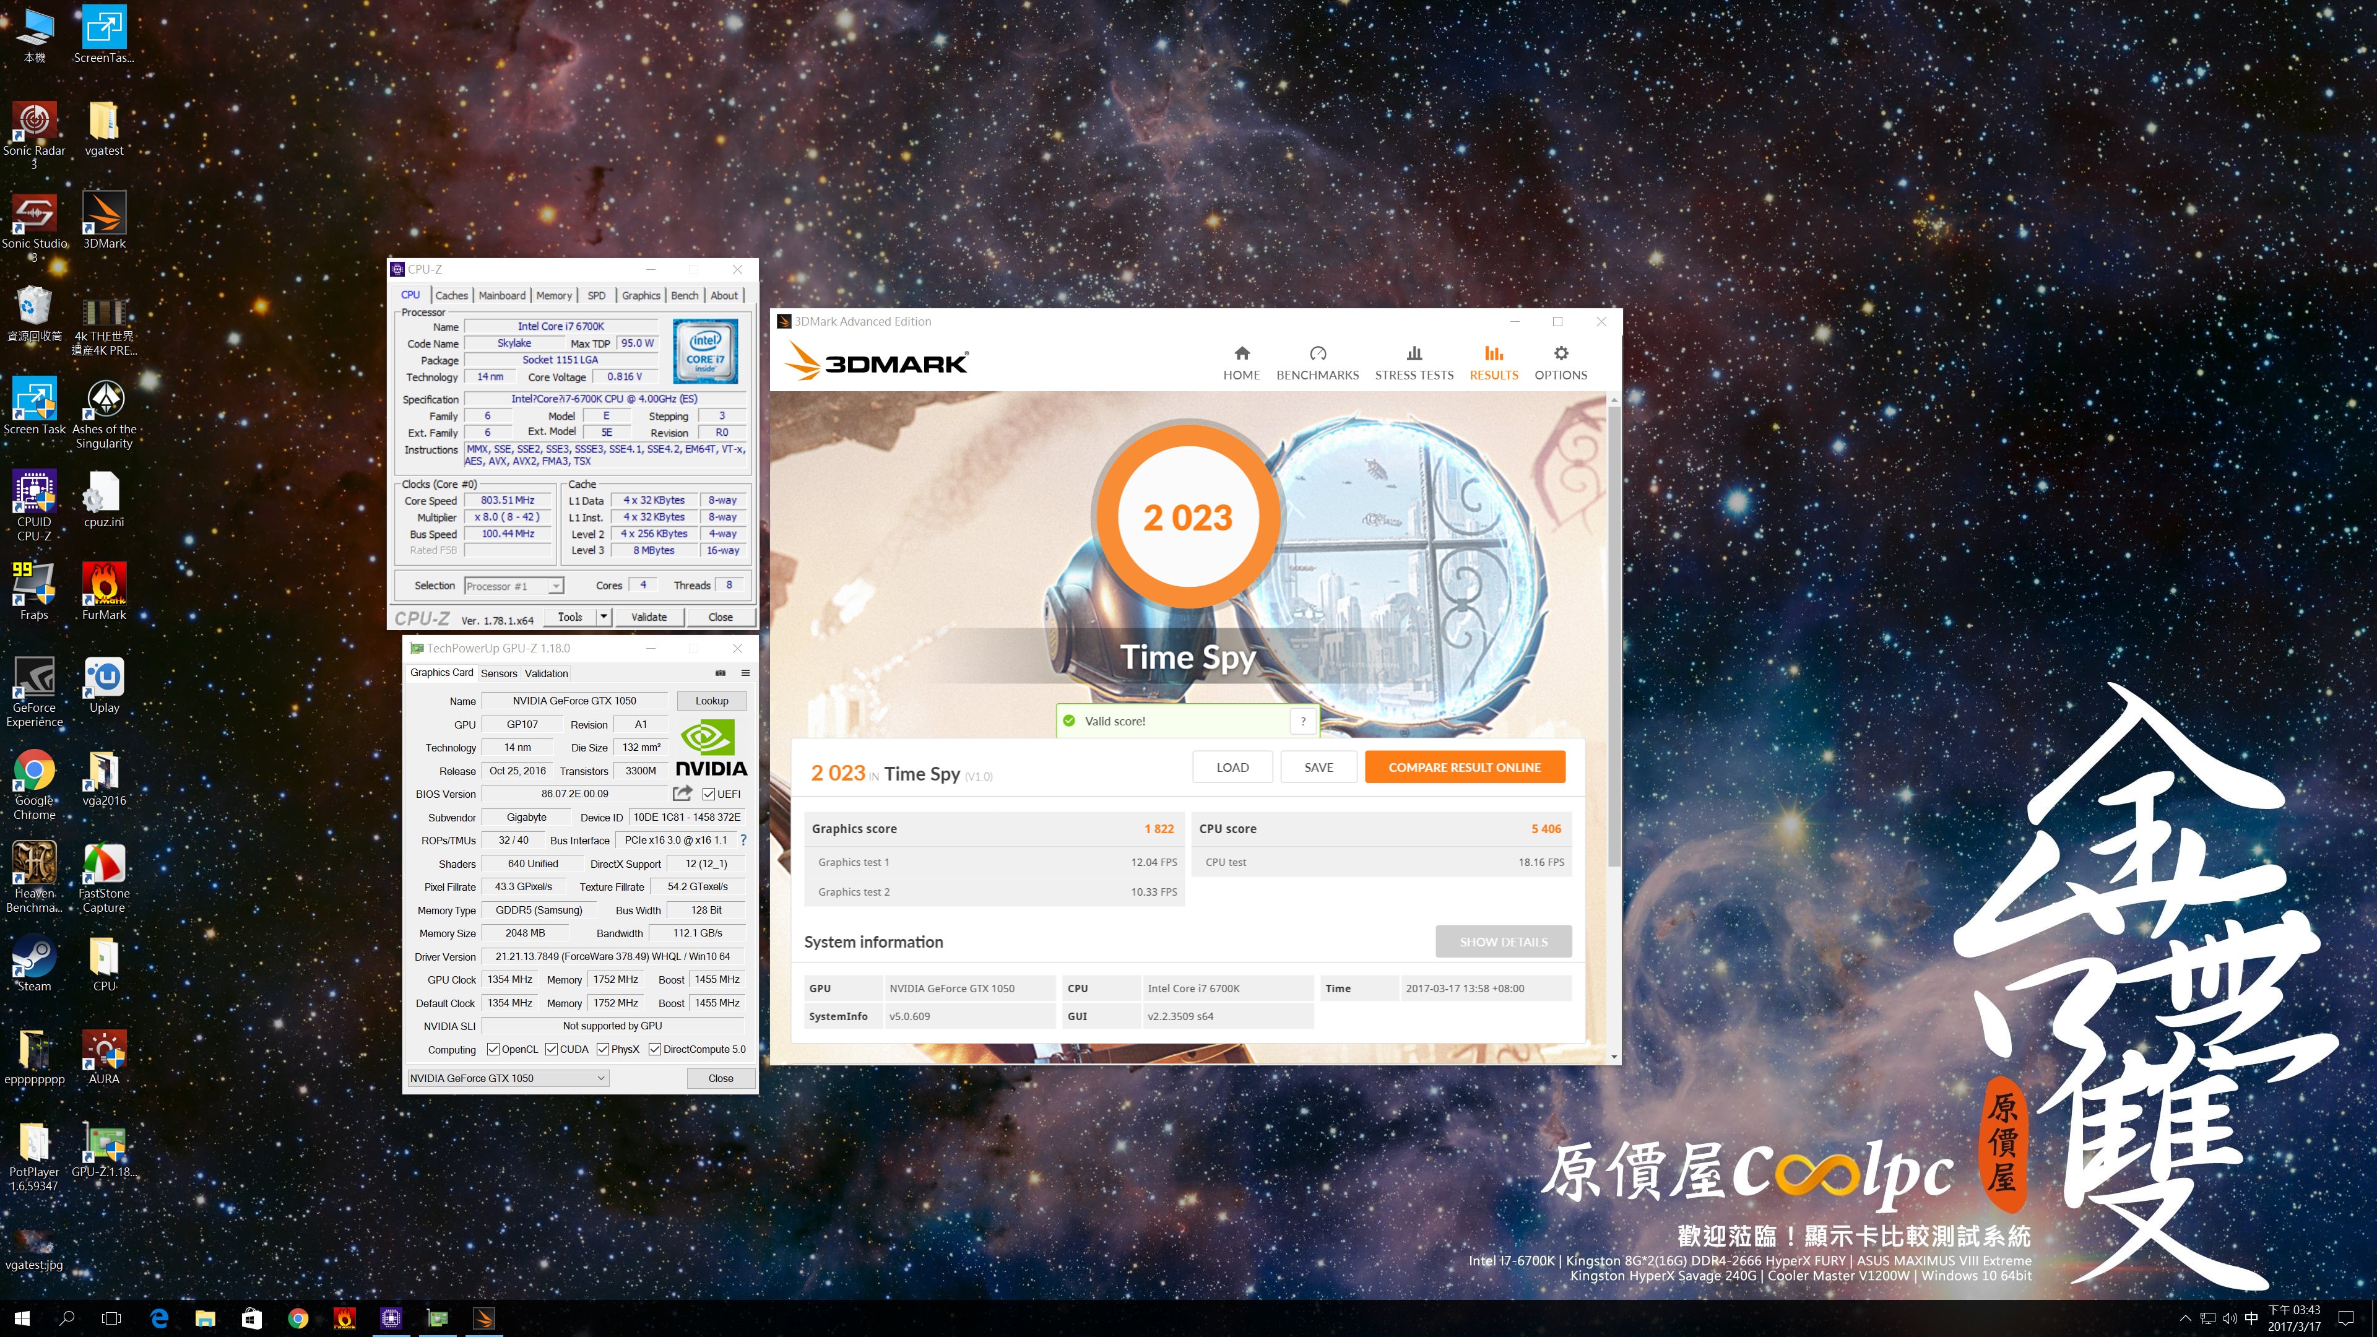Open the Google Chrome desktop shortcut

click(x=34, y=785)
